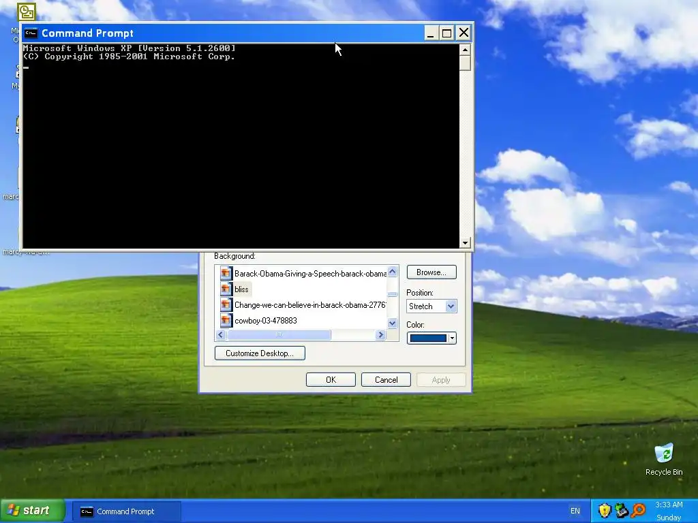
Task: Click background list horizontal scroll right arrow
Action: click(380, 335)
